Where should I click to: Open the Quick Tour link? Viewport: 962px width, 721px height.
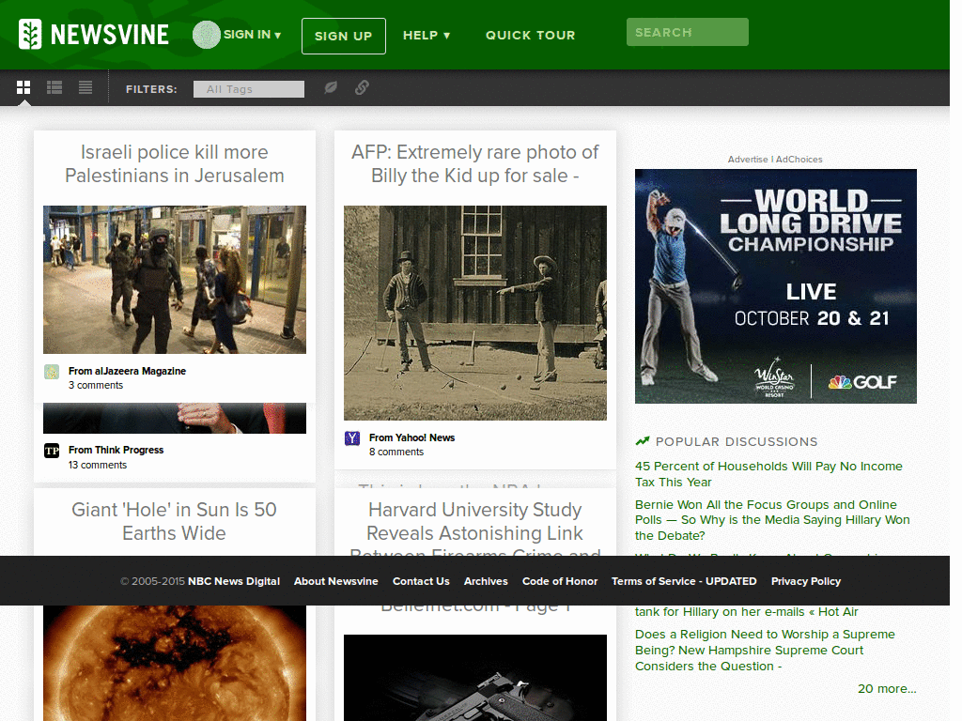pyautogui.click(x=530, y=36)
